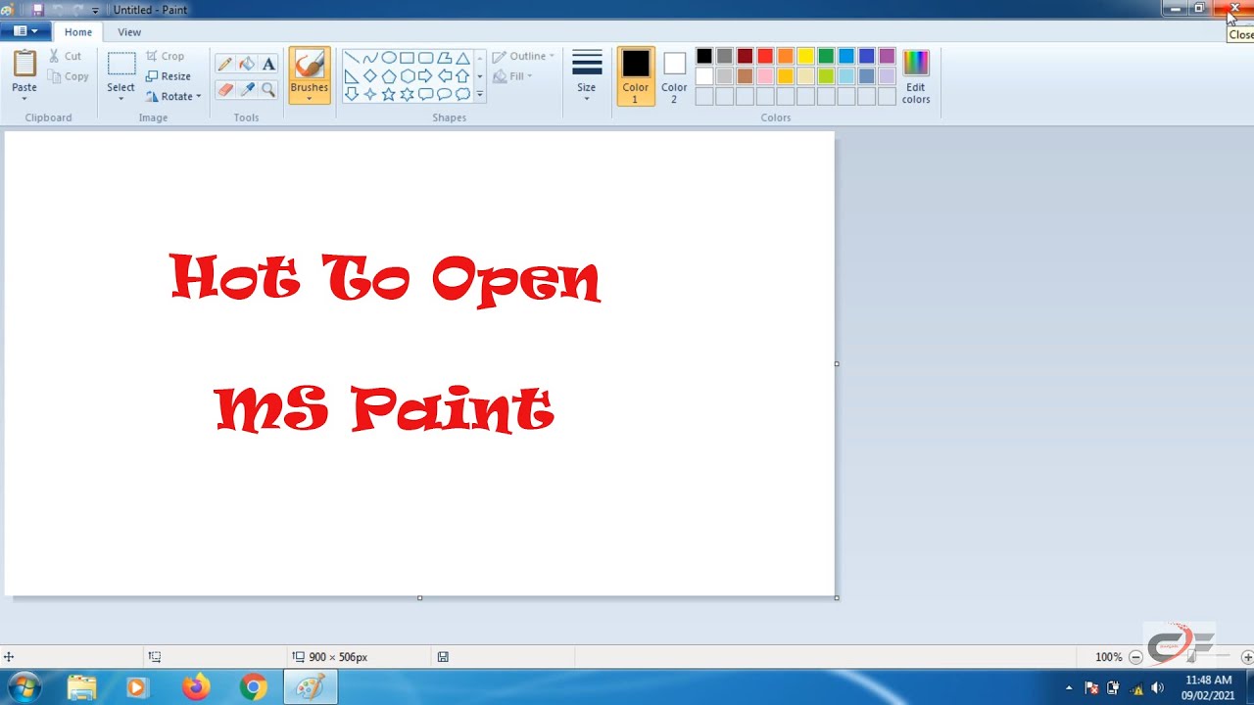This screenshot has height=705, width=1254.
Task: Open the shape Fill dropdown
Action: 512,76
